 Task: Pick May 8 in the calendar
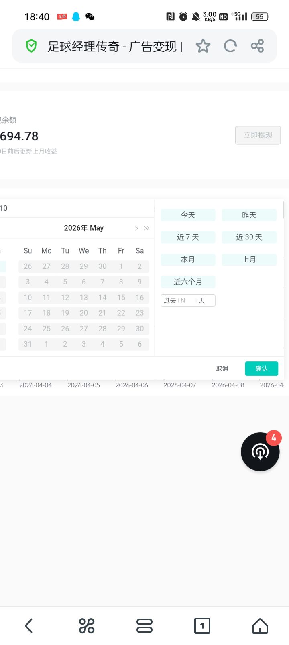click(121, 282)
